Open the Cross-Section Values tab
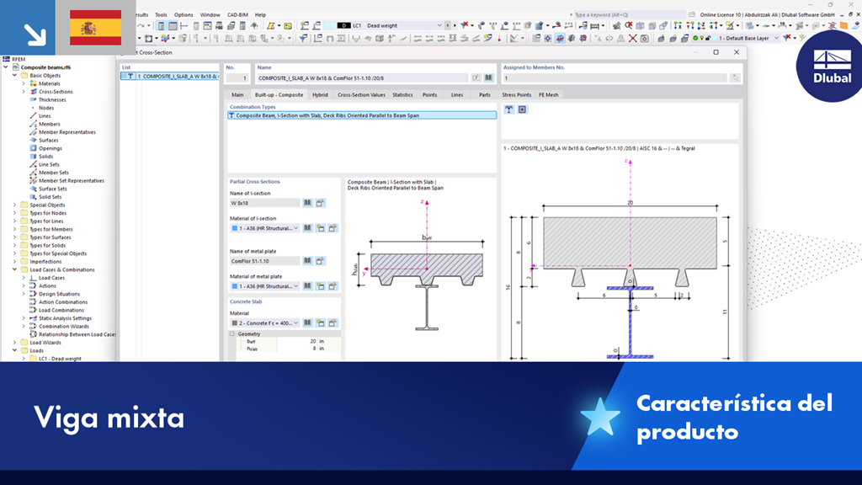The image size is (862, 485). click(x=361, y=94)
